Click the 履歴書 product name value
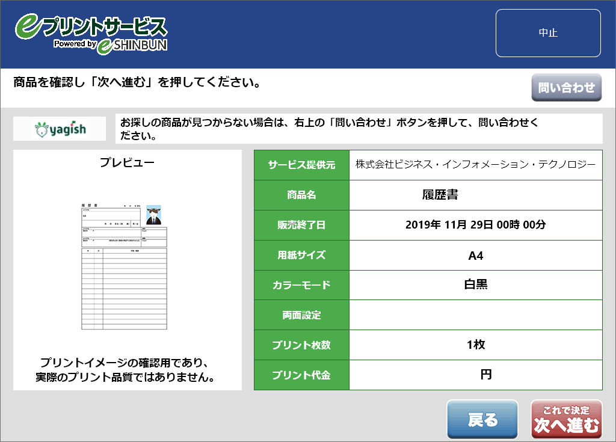Viewport: 616px width, 442px height. (x=440, y=195)
